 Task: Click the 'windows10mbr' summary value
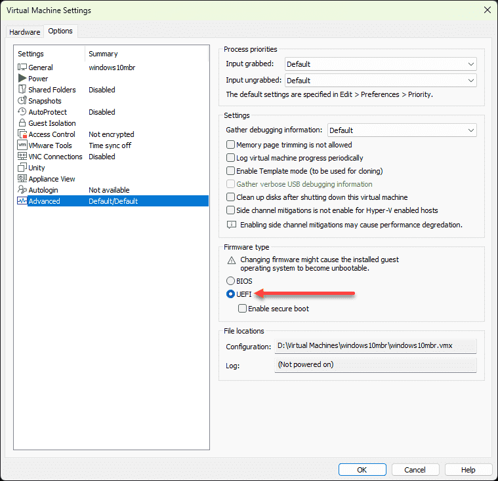(112, 67)
